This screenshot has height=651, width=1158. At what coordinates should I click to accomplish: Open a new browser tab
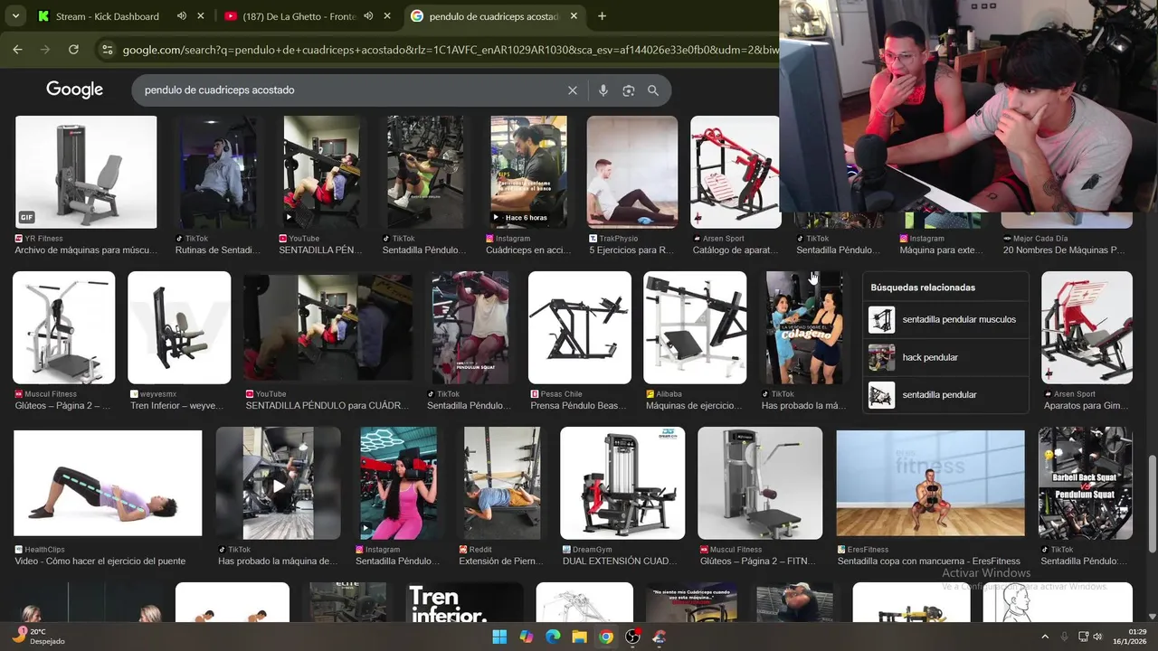coord(602,16)
